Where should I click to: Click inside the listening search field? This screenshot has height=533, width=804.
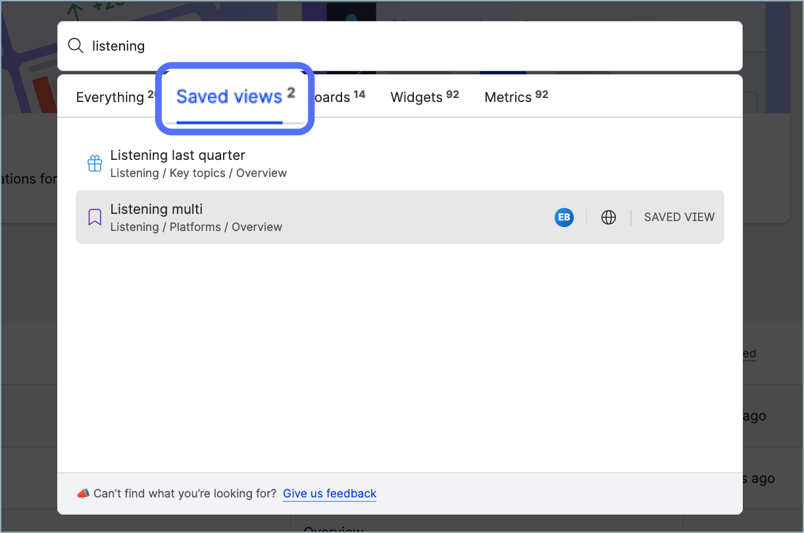coord(263,45)
